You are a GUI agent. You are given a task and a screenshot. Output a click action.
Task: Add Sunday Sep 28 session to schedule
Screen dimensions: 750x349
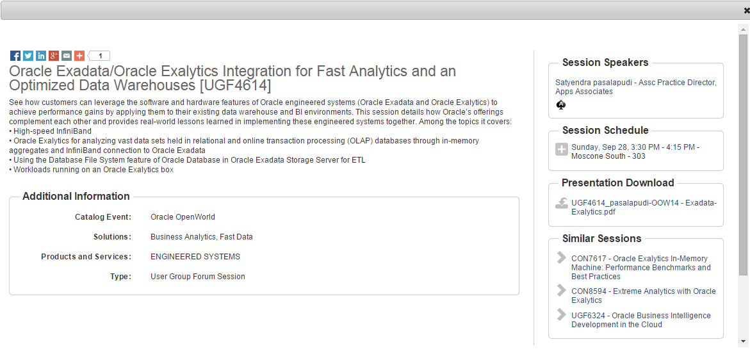[562, 149]
